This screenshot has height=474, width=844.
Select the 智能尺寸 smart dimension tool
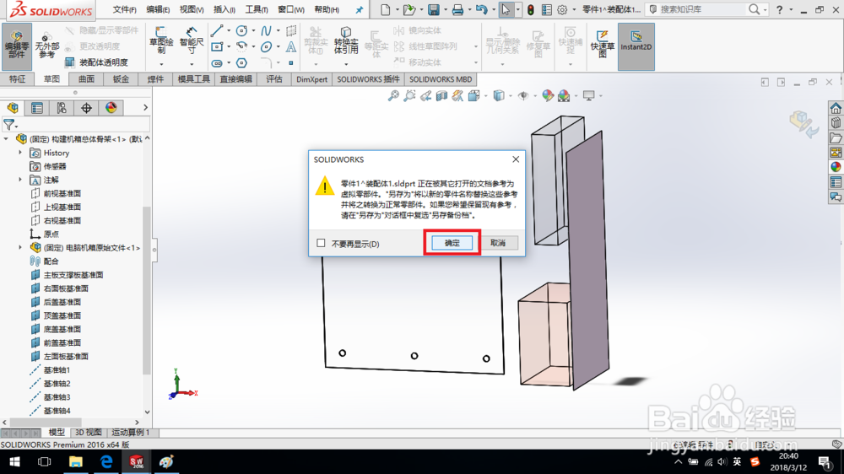192,40
